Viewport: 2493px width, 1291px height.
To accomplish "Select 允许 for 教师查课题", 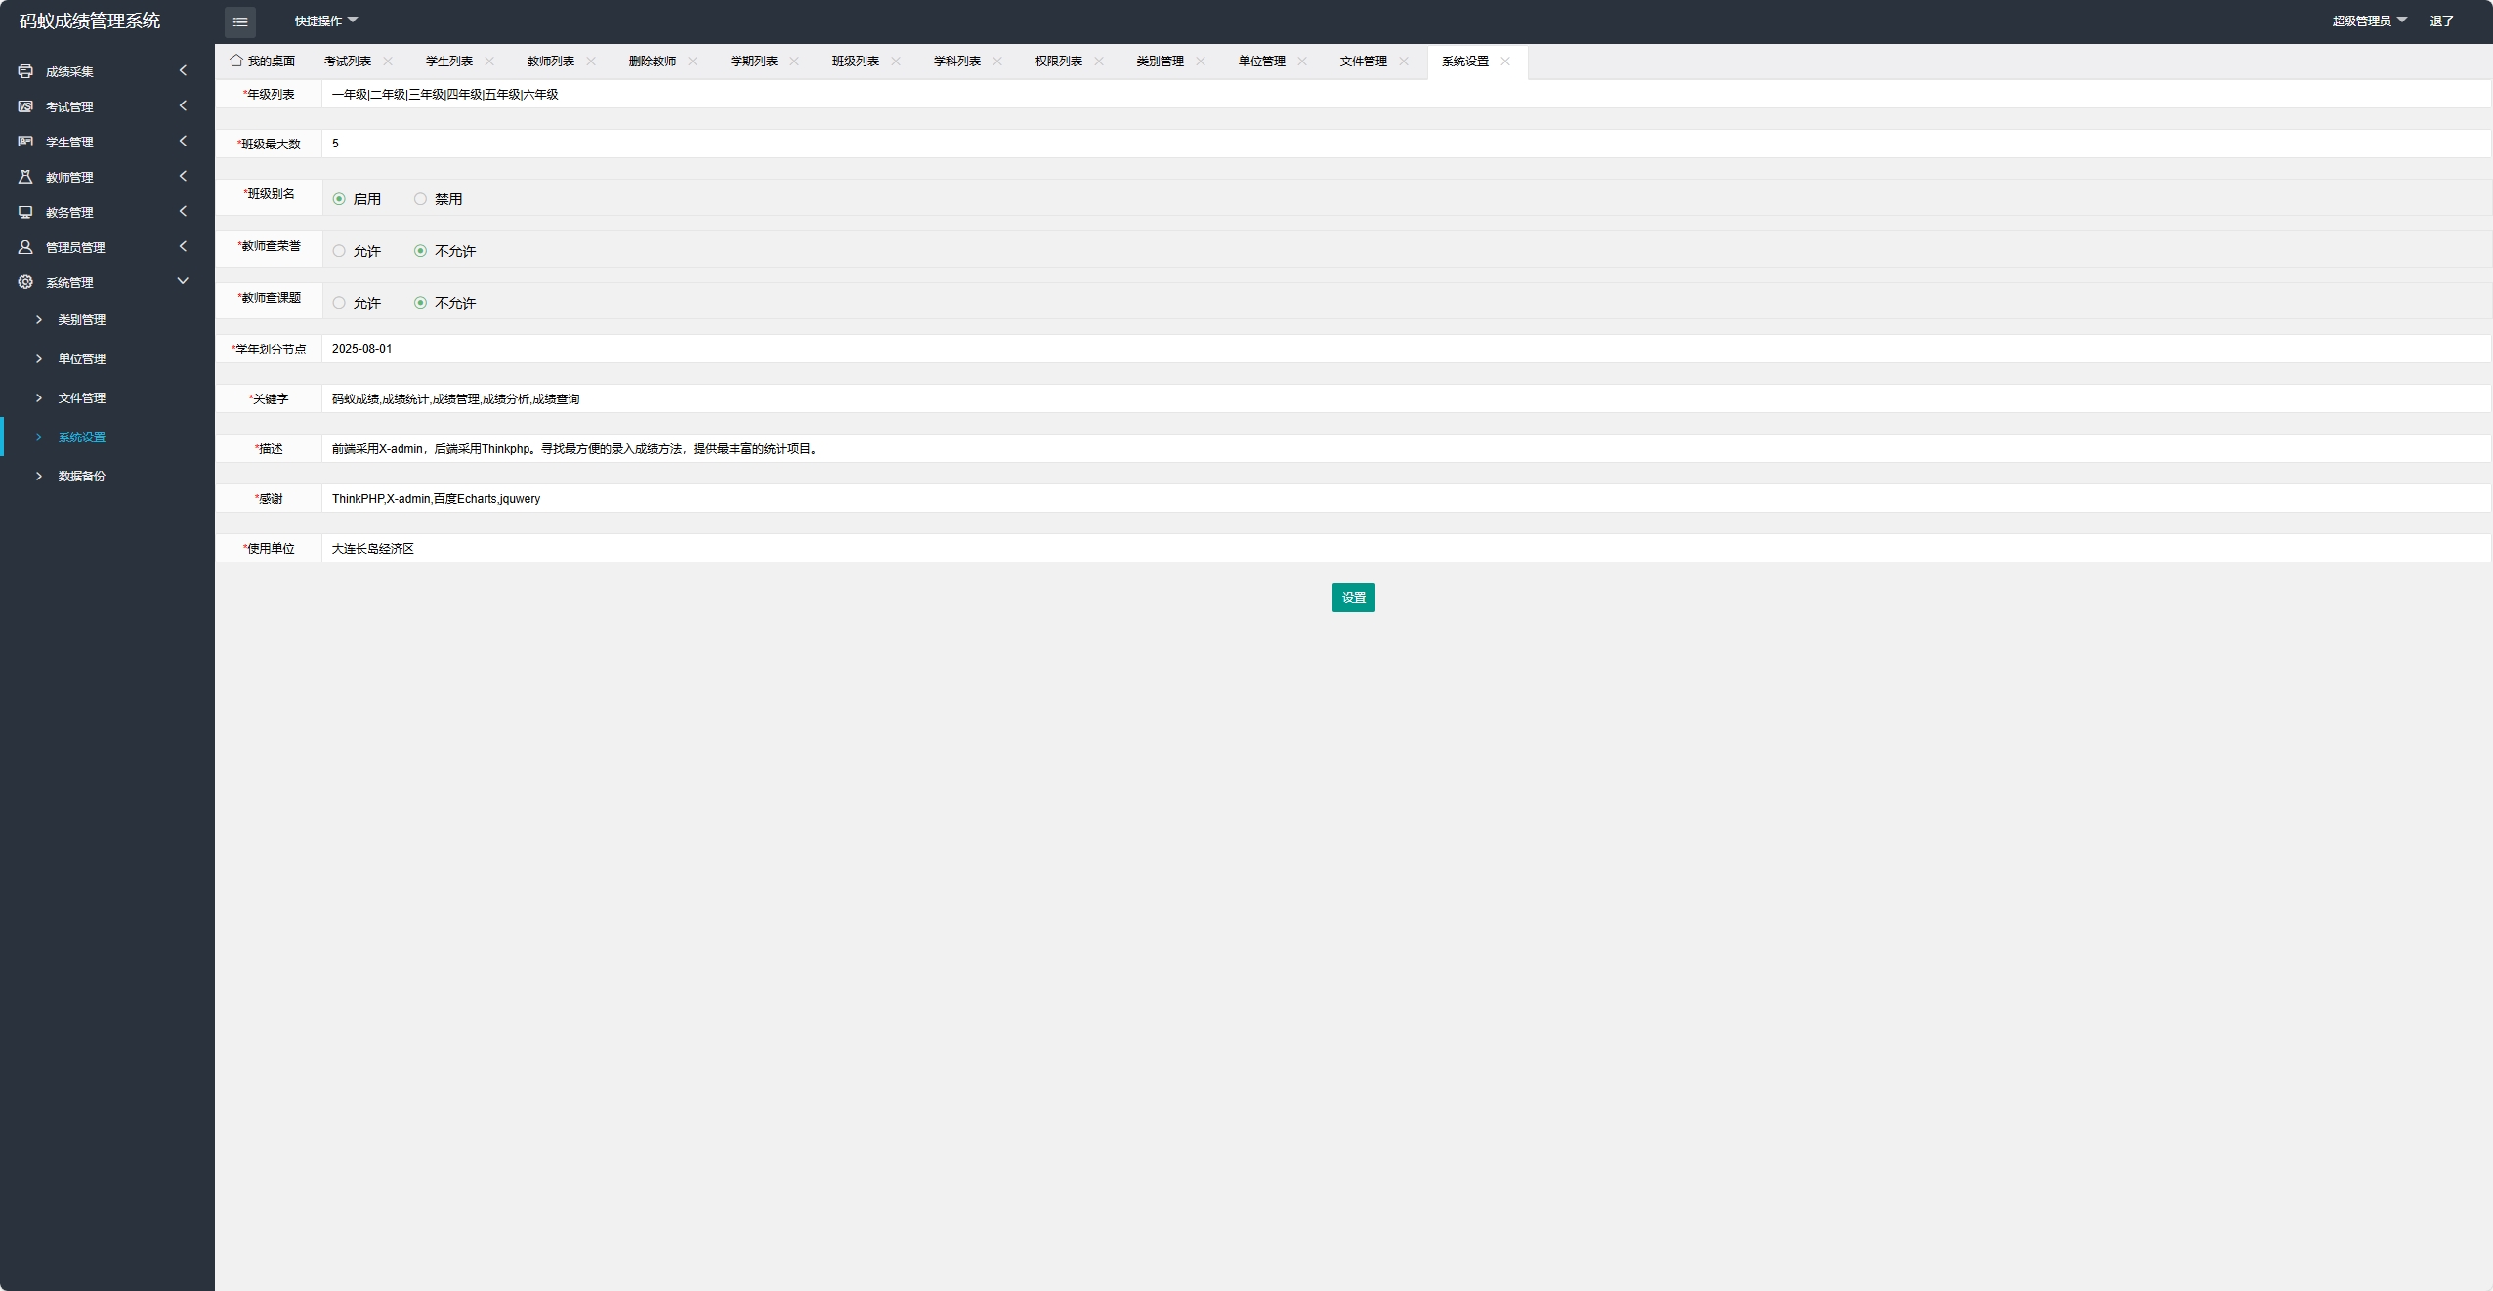I will 339,303.
